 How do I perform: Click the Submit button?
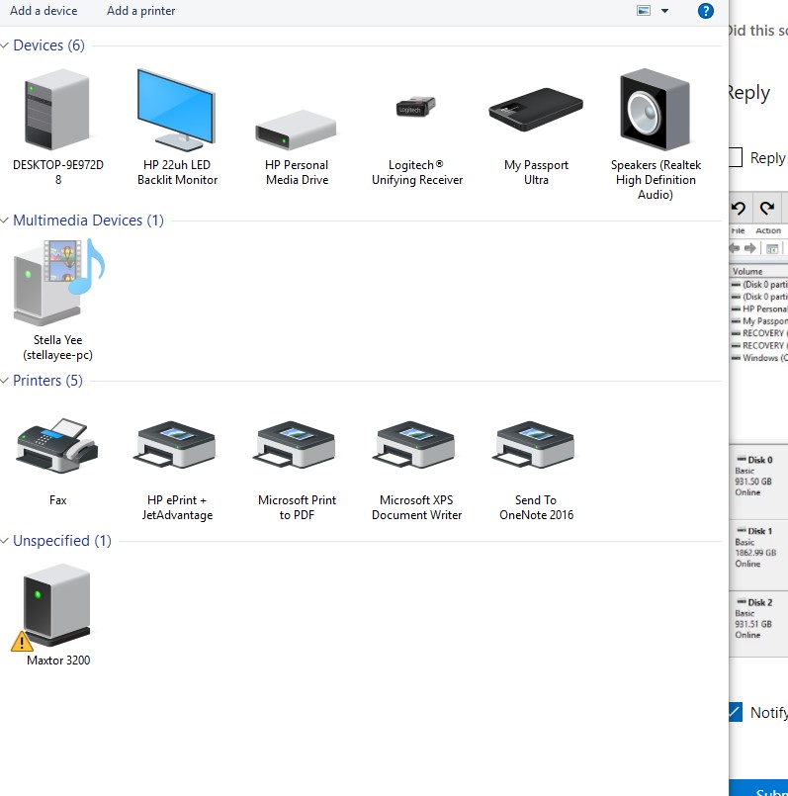click(758, 788)
